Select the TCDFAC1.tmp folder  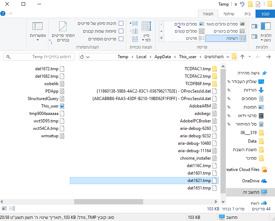point(201,69)
